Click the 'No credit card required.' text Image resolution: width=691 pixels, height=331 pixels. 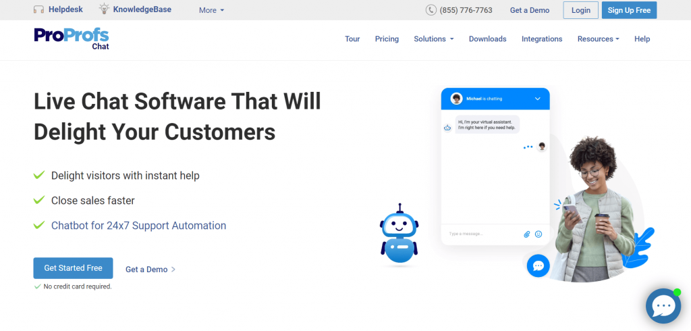[x=78, y=286]
